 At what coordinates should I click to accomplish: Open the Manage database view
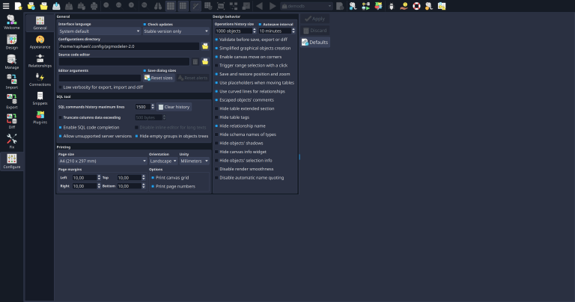(12, 62)
